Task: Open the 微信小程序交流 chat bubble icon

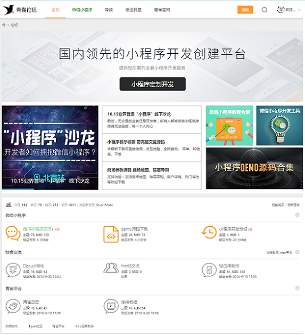Action: pos(13,233)
